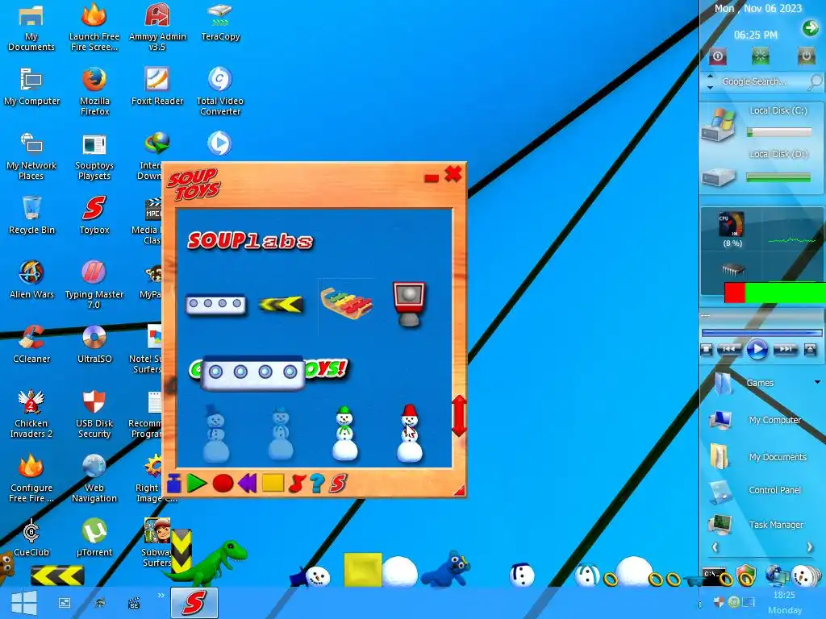Toggle the red music note icon
This screenshot has width=826, height=619.
coord(297,483)
